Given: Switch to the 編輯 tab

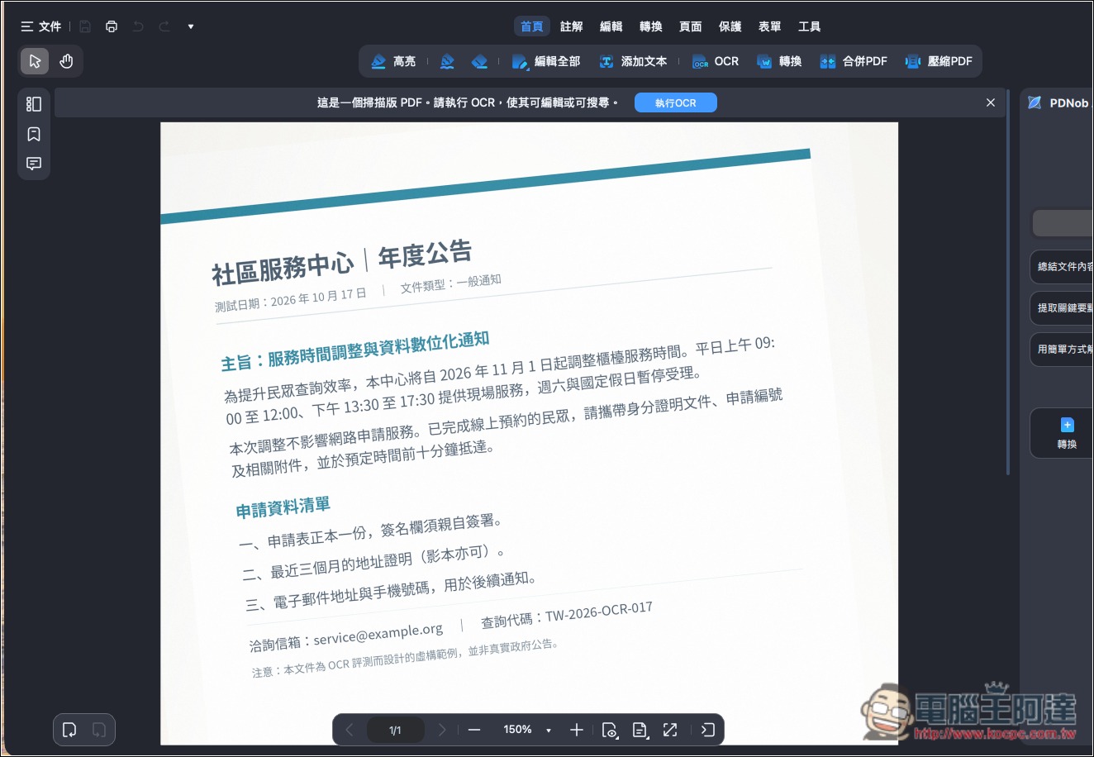Looking at the screenshot, I should [611, 26].
